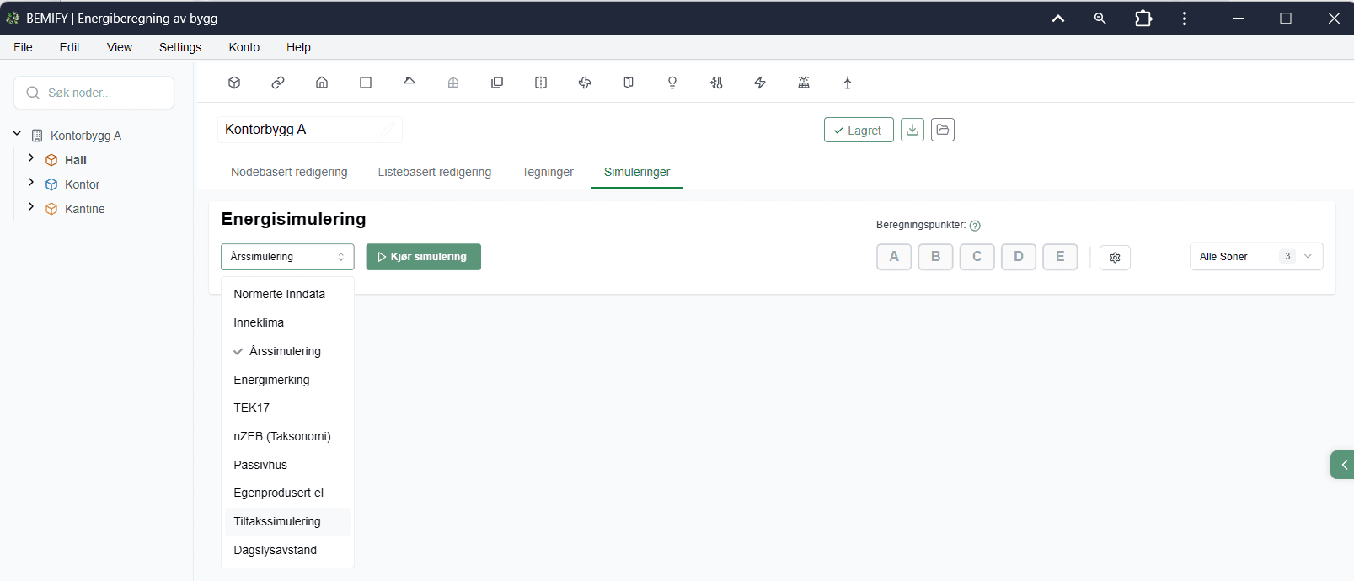Switch to the Tegninger tab
This screenshot has width=1354, height=581.
click(x=548, y=172)
